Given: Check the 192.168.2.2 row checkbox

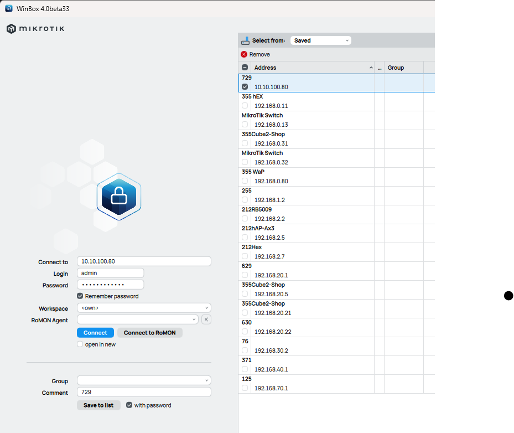Looking at the screenshot, I should pyautogui.click(x=245, y=219).
